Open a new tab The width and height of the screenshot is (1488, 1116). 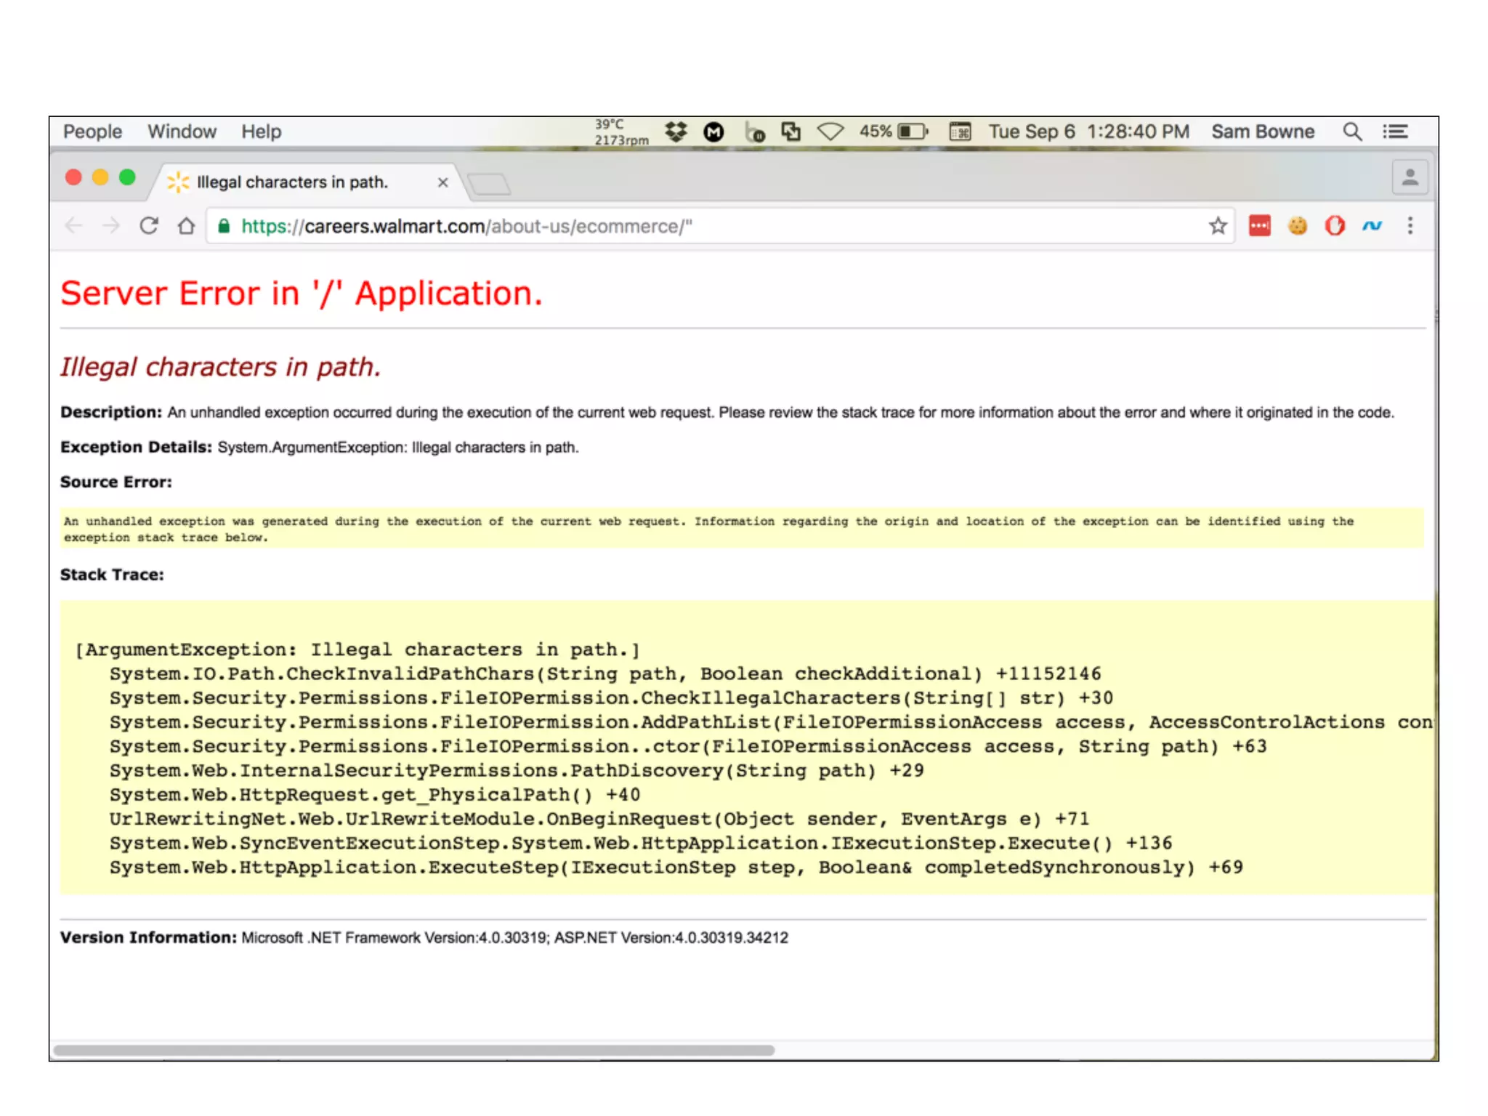489,184
